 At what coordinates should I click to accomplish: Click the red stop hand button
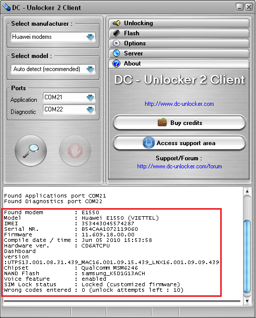(75, 151)
